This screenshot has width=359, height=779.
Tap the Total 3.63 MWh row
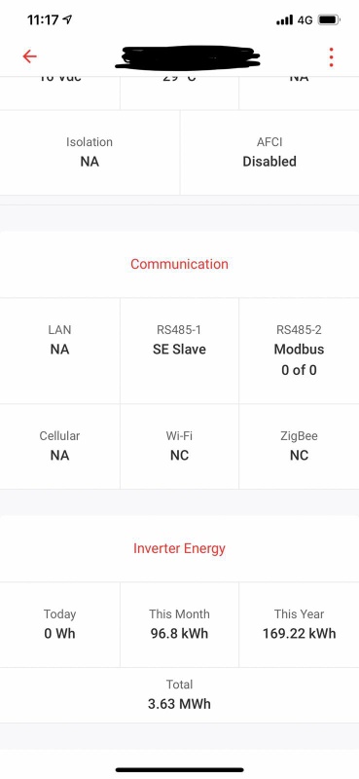click(179, 695)
